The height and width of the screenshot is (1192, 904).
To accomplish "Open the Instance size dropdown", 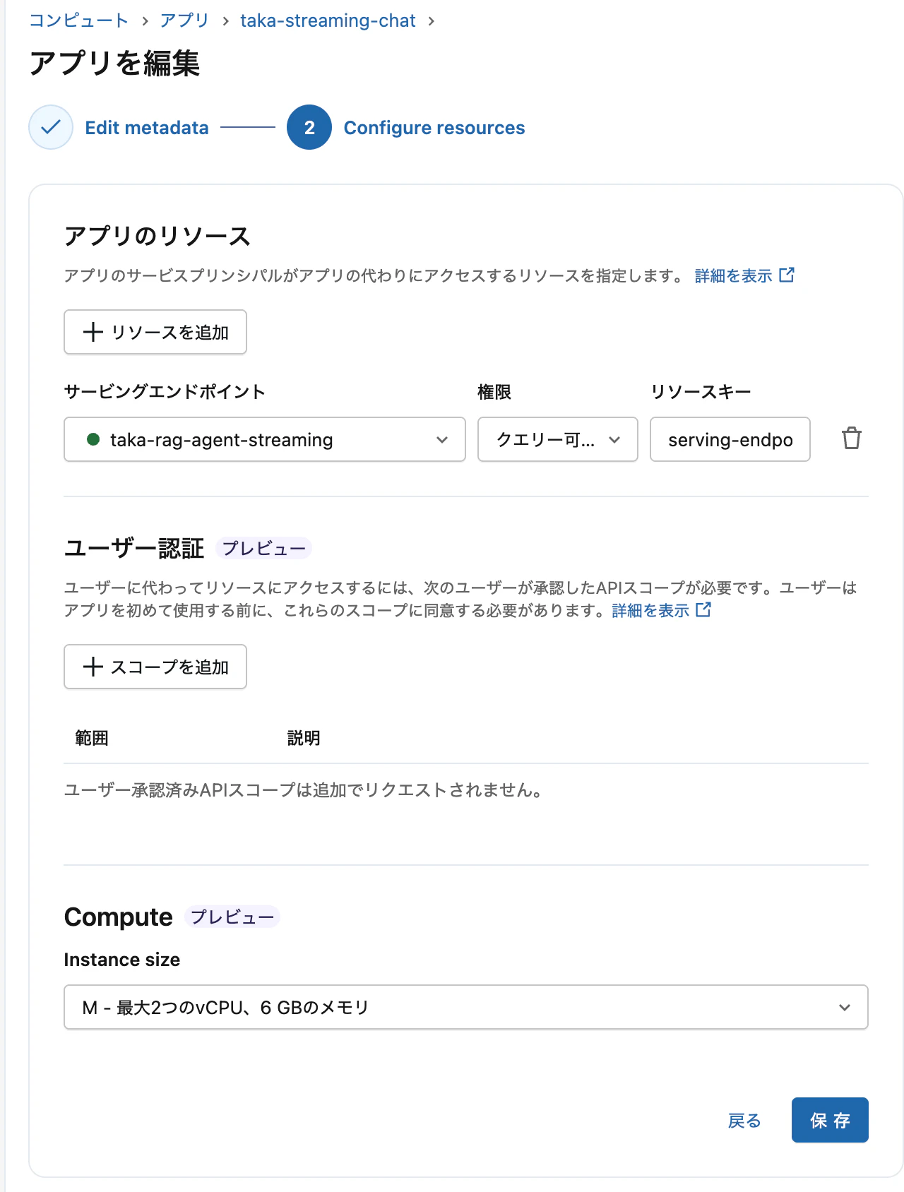I will coord(466,1007).
